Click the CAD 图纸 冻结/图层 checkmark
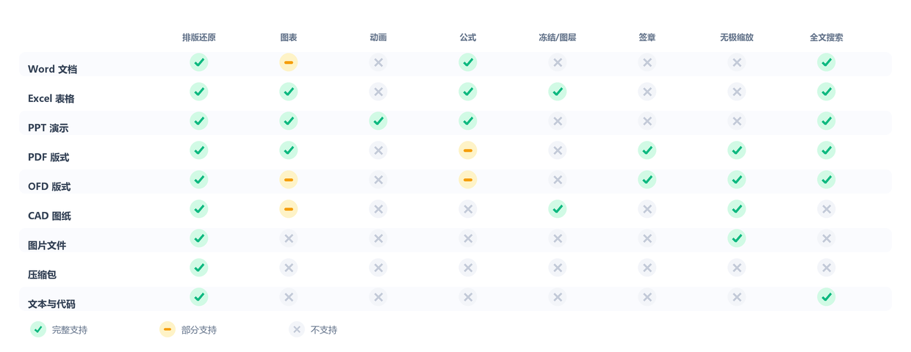Viewport: 911px width, 352px height. (x=558, y=209)
